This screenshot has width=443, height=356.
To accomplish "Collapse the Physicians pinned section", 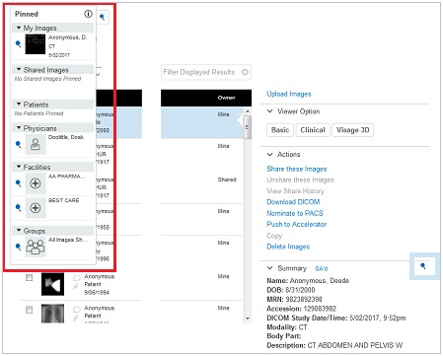I will click(x=19, y=128).
